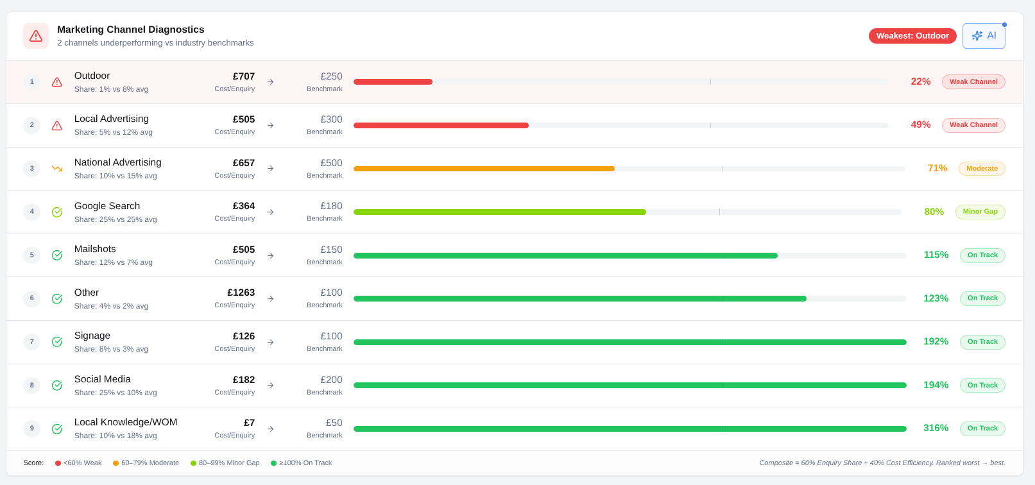Open the AI insights button
The image size is (1035, 485).
point(984,36)
